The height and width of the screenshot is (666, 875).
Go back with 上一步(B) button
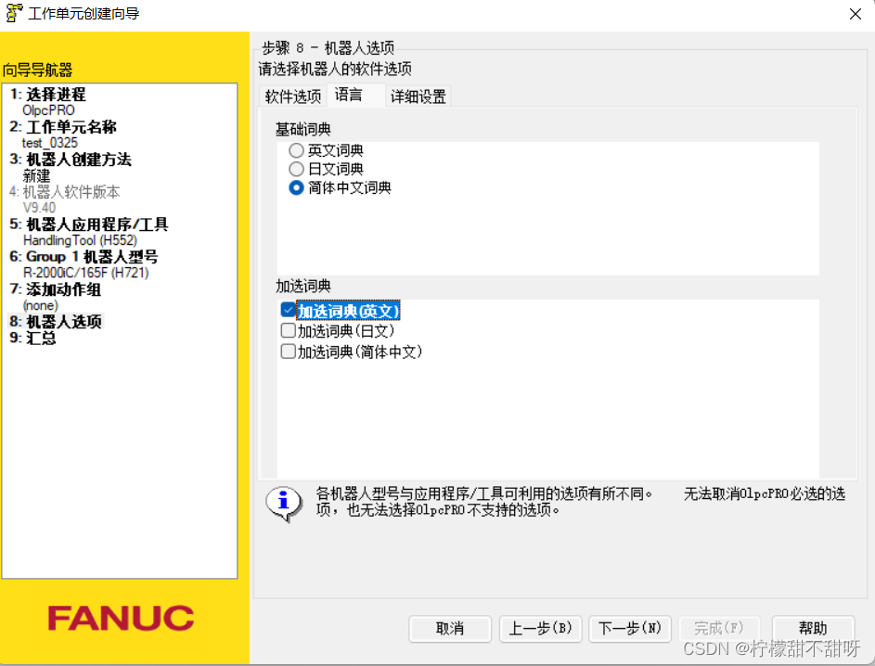pos(540,629)
